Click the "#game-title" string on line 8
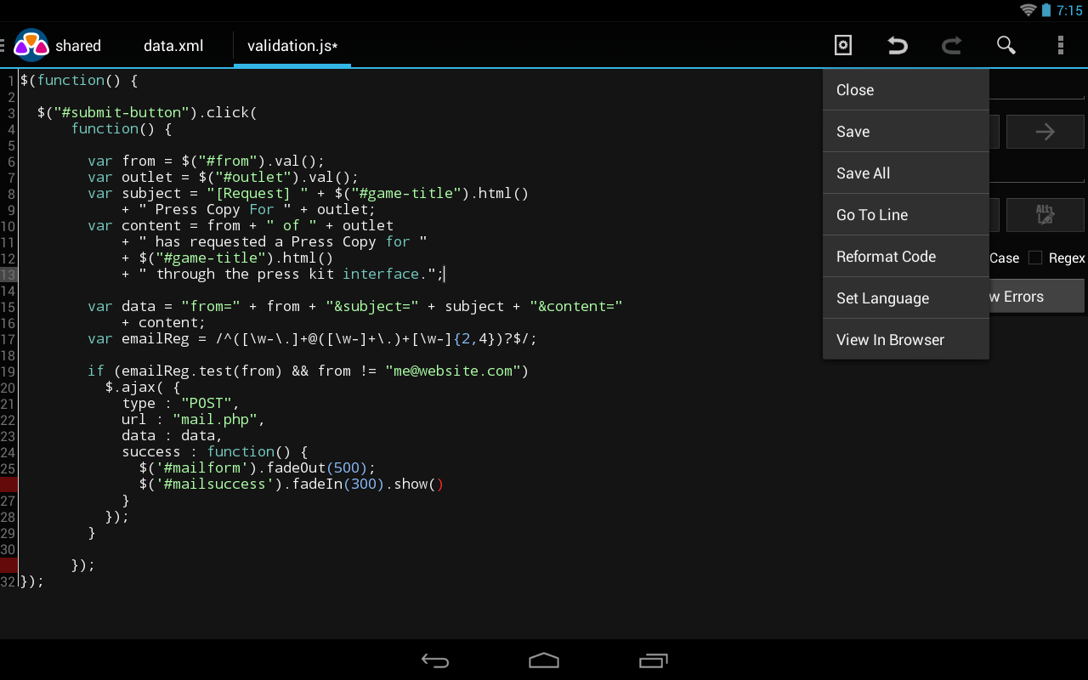This screenshot has width=1088, height=680. [x=405, y=193]
